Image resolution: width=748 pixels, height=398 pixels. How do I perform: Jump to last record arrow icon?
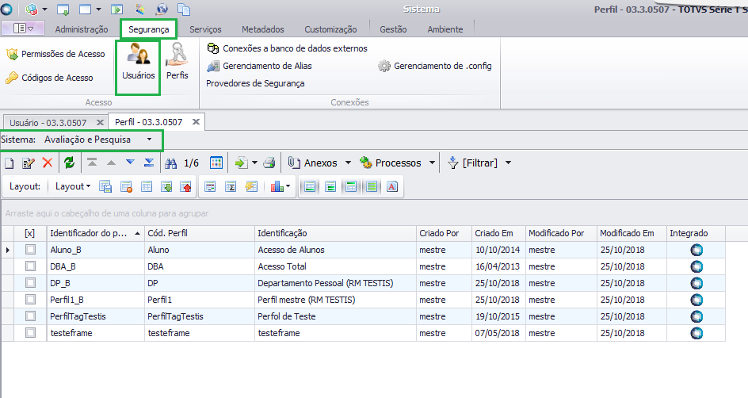tap(149, 163)
